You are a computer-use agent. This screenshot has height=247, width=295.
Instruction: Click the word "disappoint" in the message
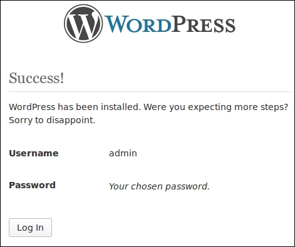click(x=70, y=120)
